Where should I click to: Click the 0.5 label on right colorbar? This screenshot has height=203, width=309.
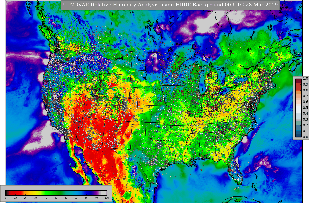point(305,108)
